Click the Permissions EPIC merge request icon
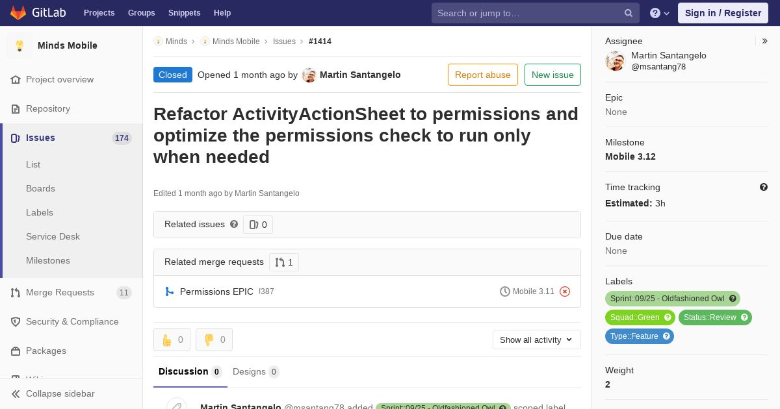Screen dimensions: 780x409 [x=169, y=291]
